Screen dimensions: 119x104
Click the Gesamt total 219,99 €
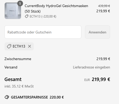pyautogui.click(x=101, y=79)
